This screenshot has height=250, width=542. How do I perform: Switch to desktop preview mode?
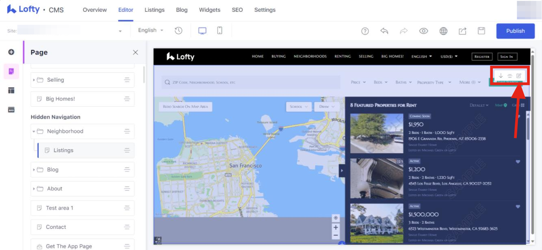click(x=202, y=30)
